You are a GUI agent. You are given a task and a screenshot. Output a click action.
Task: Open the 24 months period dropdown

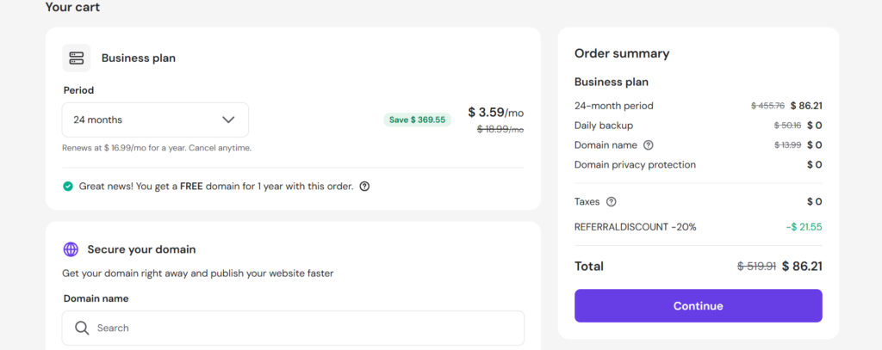tap(155, 120)
